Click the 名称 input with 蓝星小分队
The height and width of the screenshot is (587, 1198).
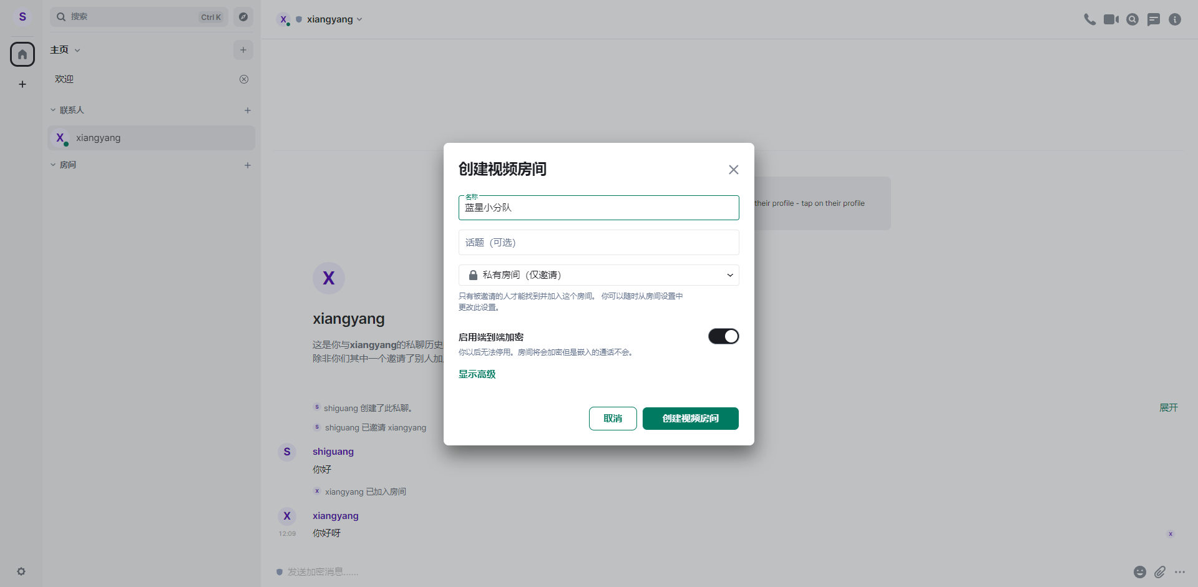(599, 208)
